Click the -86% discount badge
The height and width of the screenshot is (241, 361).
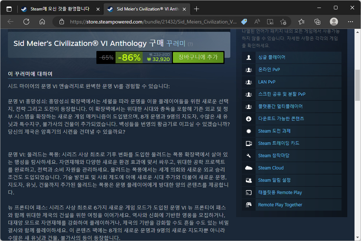129,57
